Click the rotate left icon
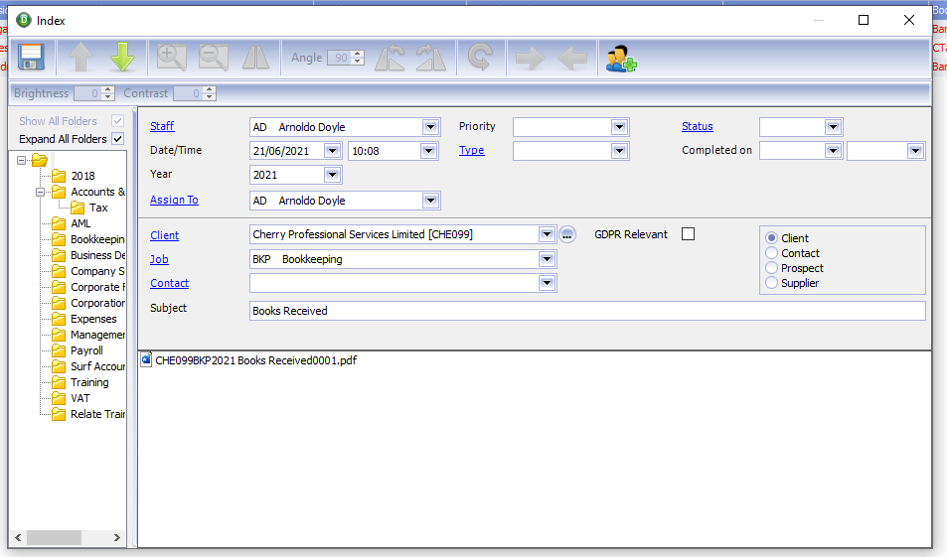 click(x=390, y=58)
